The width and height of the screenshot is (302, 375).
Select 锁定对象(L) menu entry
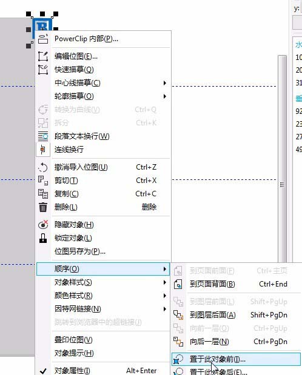pyautogui.click(x=103, y=238)
